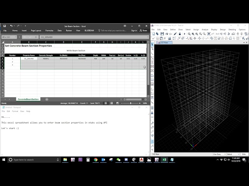Screen dimensions: 249x186
Task: Open File Explorer from the taskbar
Action: (65, 160)
